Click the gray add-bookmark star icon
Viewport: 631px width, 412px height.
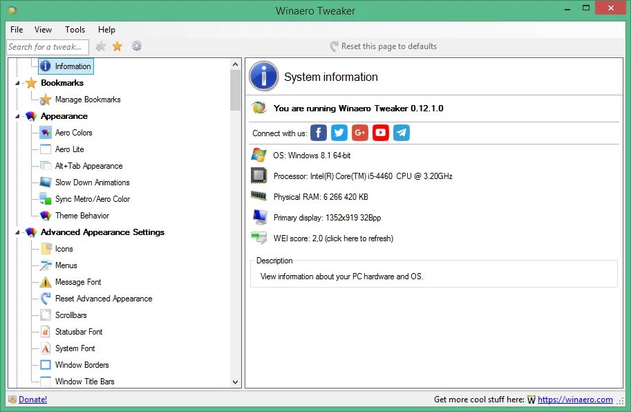point(101,46)
